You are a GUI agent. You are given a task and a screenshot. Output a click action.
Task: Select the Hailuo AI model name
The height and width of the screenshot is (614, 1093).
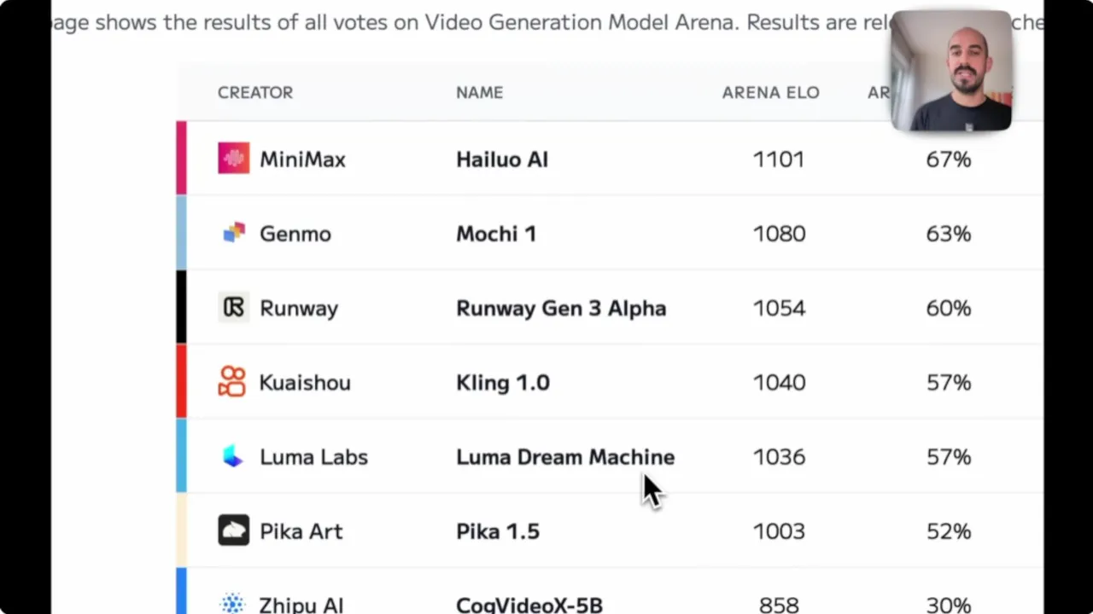501,159
